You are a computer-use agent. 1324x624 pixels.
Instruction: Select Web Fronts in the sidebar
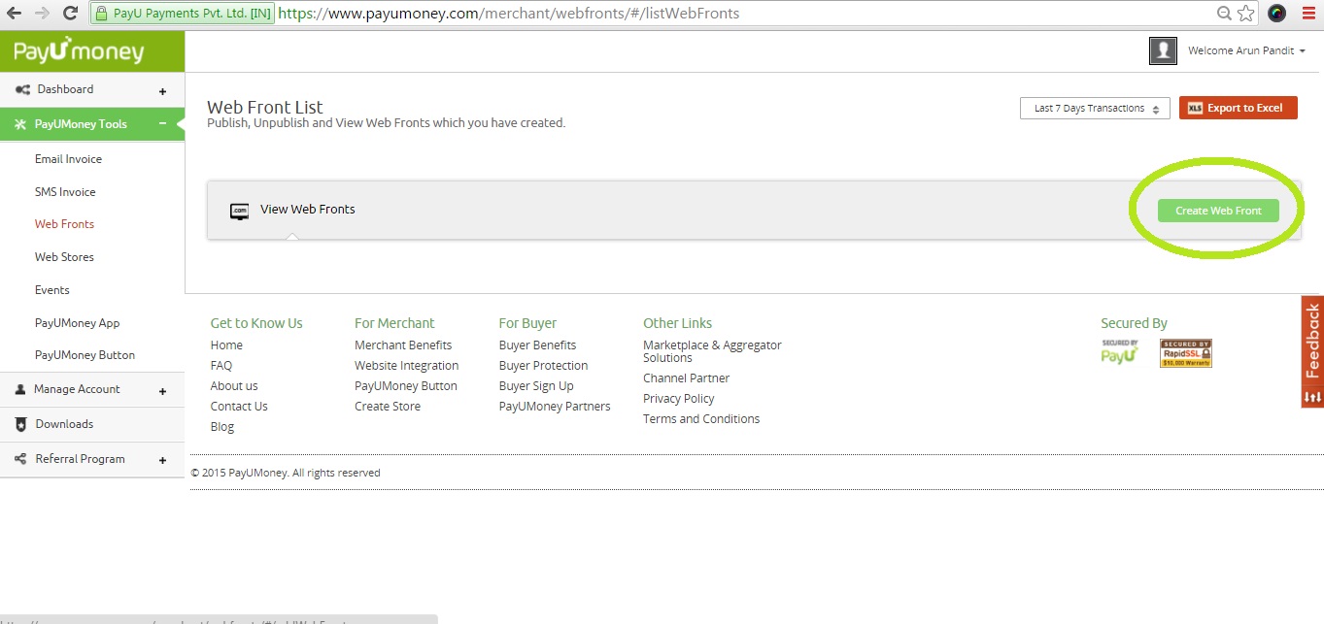pos(64,224)
